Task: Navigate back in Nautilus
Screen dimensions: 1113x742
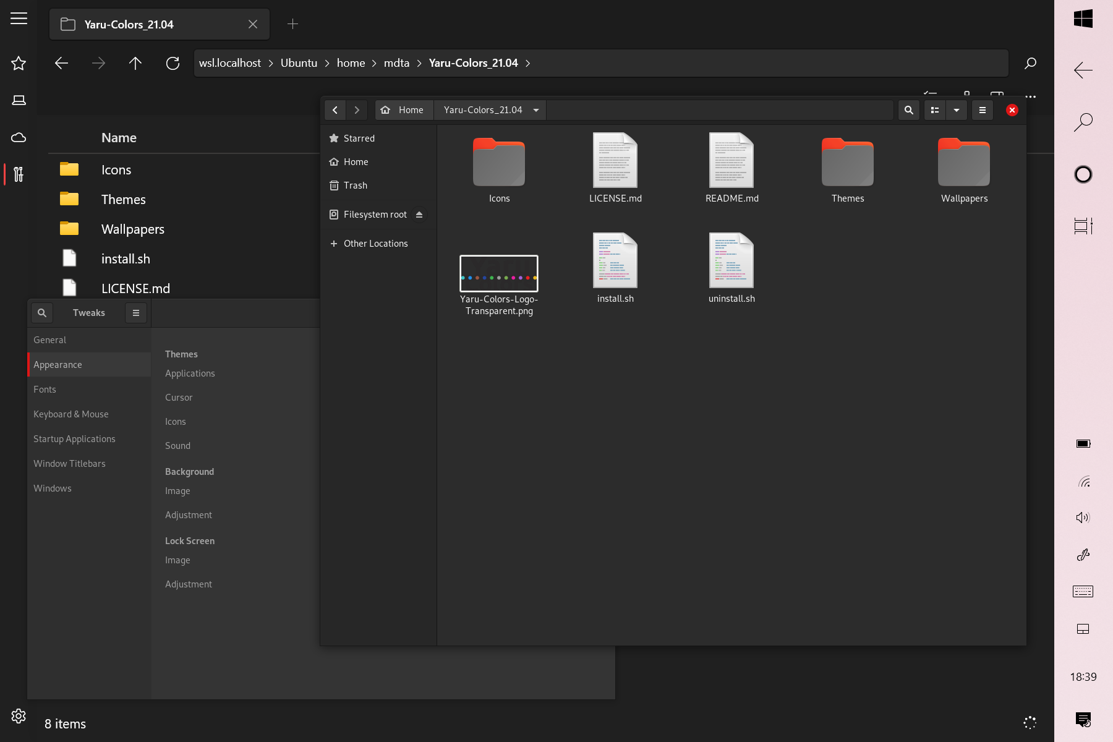Action: click(x=335, y=110)
